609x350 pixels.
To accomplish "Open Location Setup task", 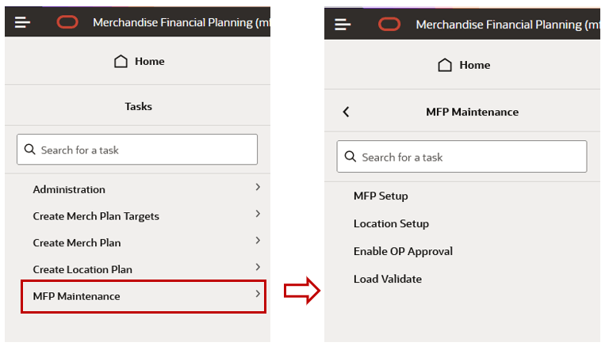I will [x=391, y=223].
